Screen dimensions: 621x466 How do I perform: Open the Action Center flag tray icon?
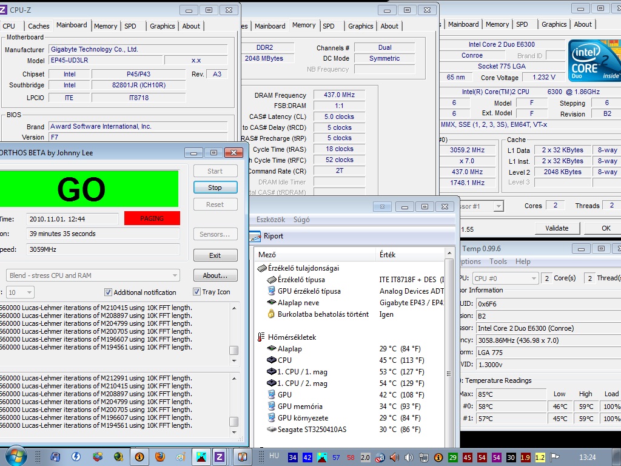pos(554,458)
